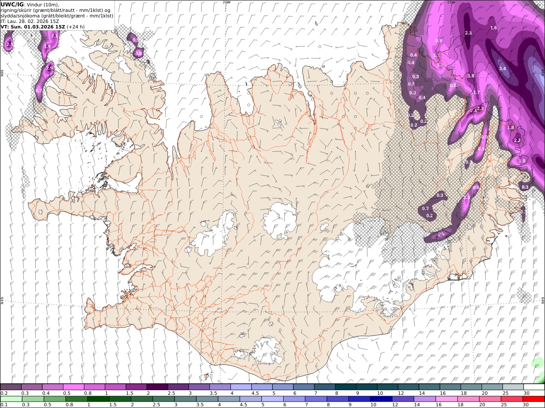The image size is (545, 408).
Task: Click the '20W' longitude label
Action: tap(227, 2)
